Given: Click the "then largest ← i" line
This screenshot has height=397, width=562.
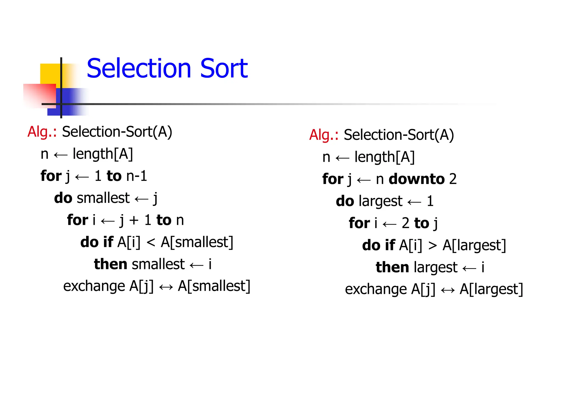Looking at the screenshot, I should pyautogui.click(x=430, y=267).
